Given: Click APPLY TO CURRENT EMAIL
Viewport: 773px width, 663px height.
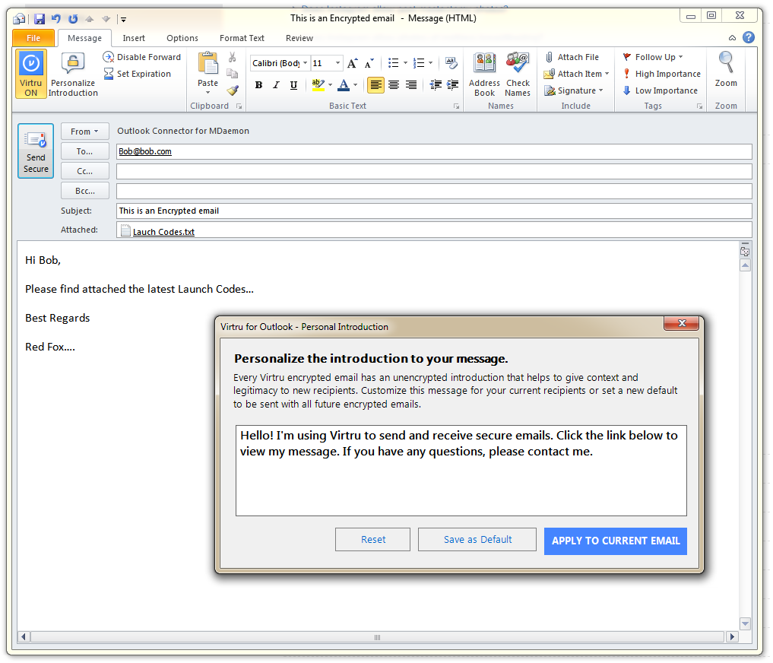Looking at the screenshot, I should click(x=616, y=541).
